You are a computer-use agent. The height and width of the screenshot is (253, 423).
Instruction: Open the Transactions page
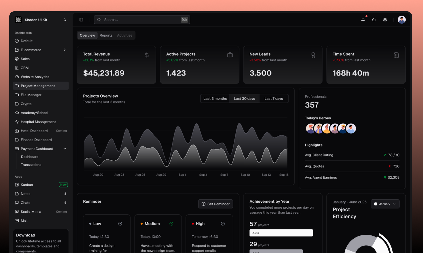click(31, 164)
